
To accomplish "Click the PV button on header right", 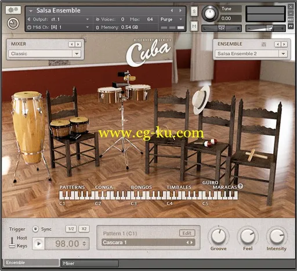I will click(x=291, y=26).
